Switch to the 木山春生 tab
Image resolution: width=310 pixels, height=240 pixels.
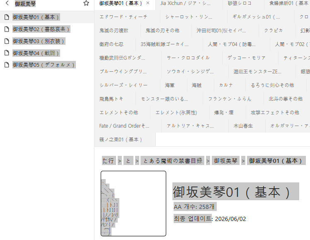[247, 126]
